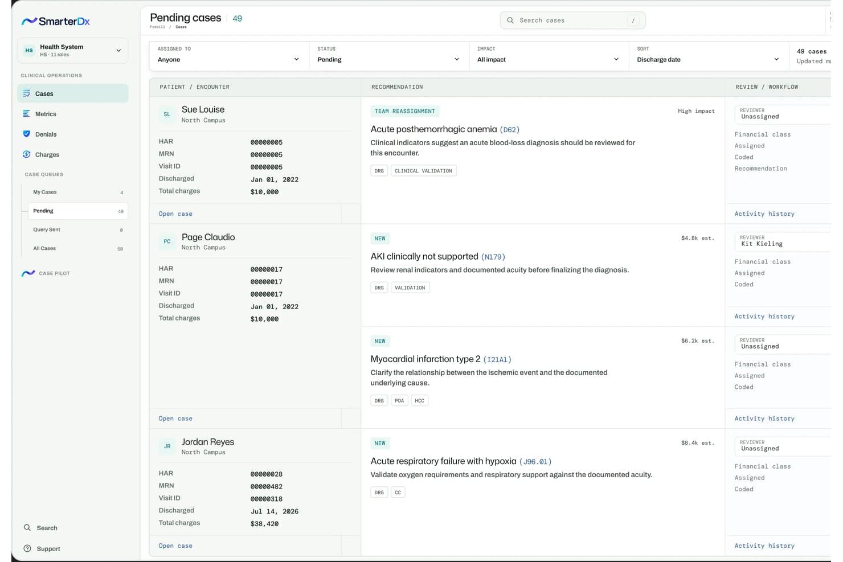Click the Clinical Validation tag
This screenshot has height=562, width=843.
pyautogui.click(x=423, y=171)
